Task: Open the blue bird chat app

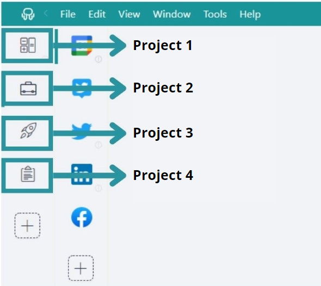Action: (82, 89)
